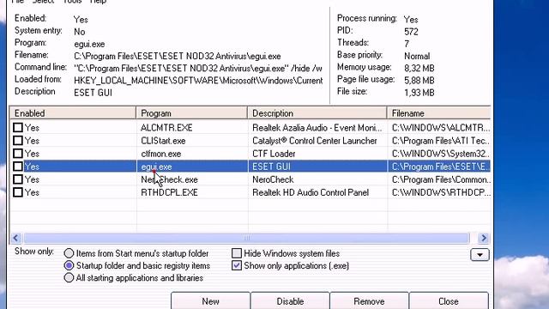Click 'Catalyst® Control Center Launcher' description
The width and height of the screenshot is (549, 309).
315,141
